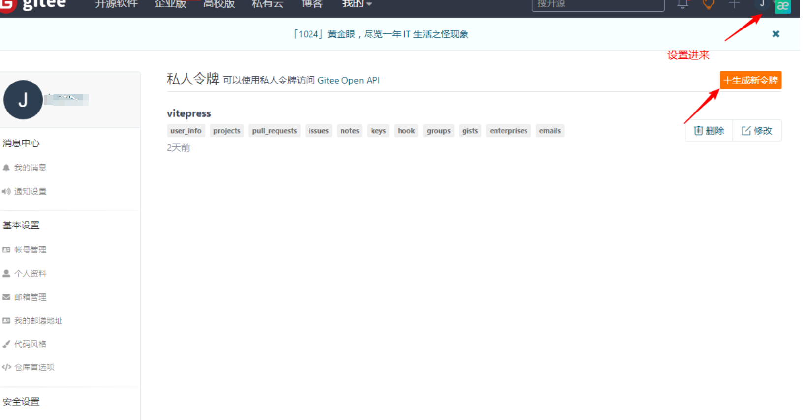805x420 pixels.
Task: Click the groups scope tag
Action: [x=438, y=131]
